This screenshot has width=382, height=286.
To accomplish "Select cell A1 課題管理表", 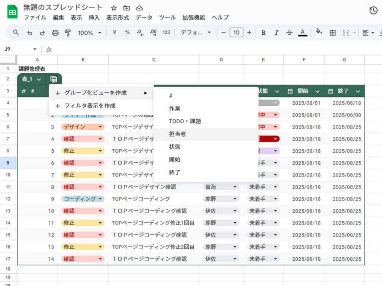I will click(37, 69).
